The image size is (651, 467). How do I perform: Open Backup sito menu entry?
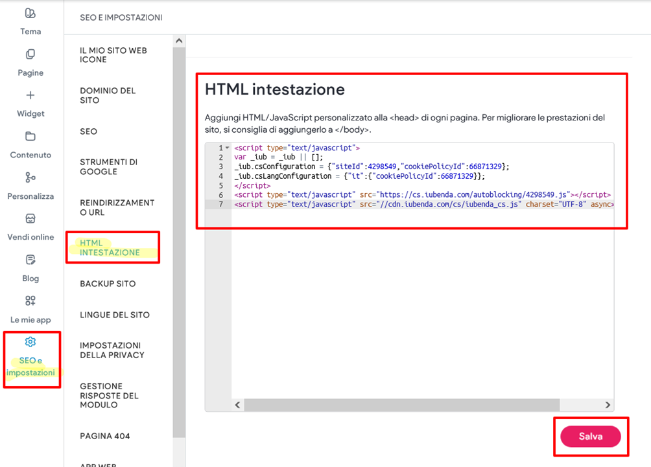[x=108, y=284]
